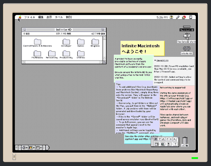Click the Control Strip monitor color depth module
This screenshot has width=211, height=166.
click(x=31, y=148)
